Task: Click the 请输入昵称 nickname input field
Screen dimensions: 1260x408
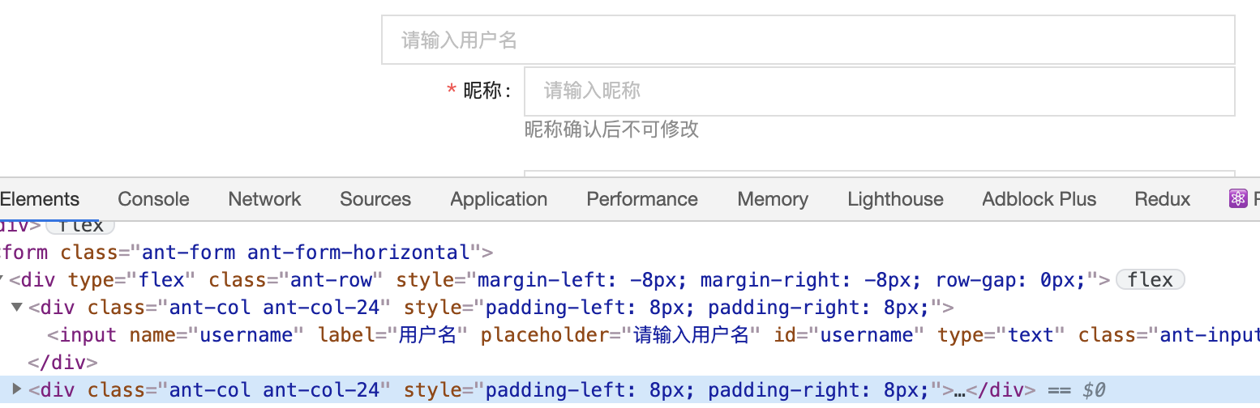Action: 879,91
